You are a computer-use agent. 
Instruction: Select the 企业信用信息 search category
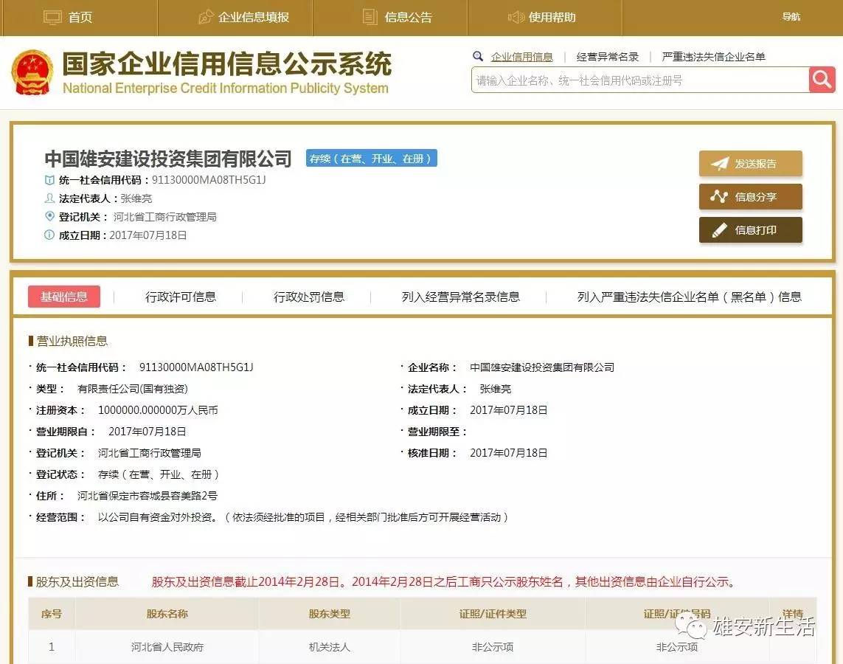click(521, 57)
